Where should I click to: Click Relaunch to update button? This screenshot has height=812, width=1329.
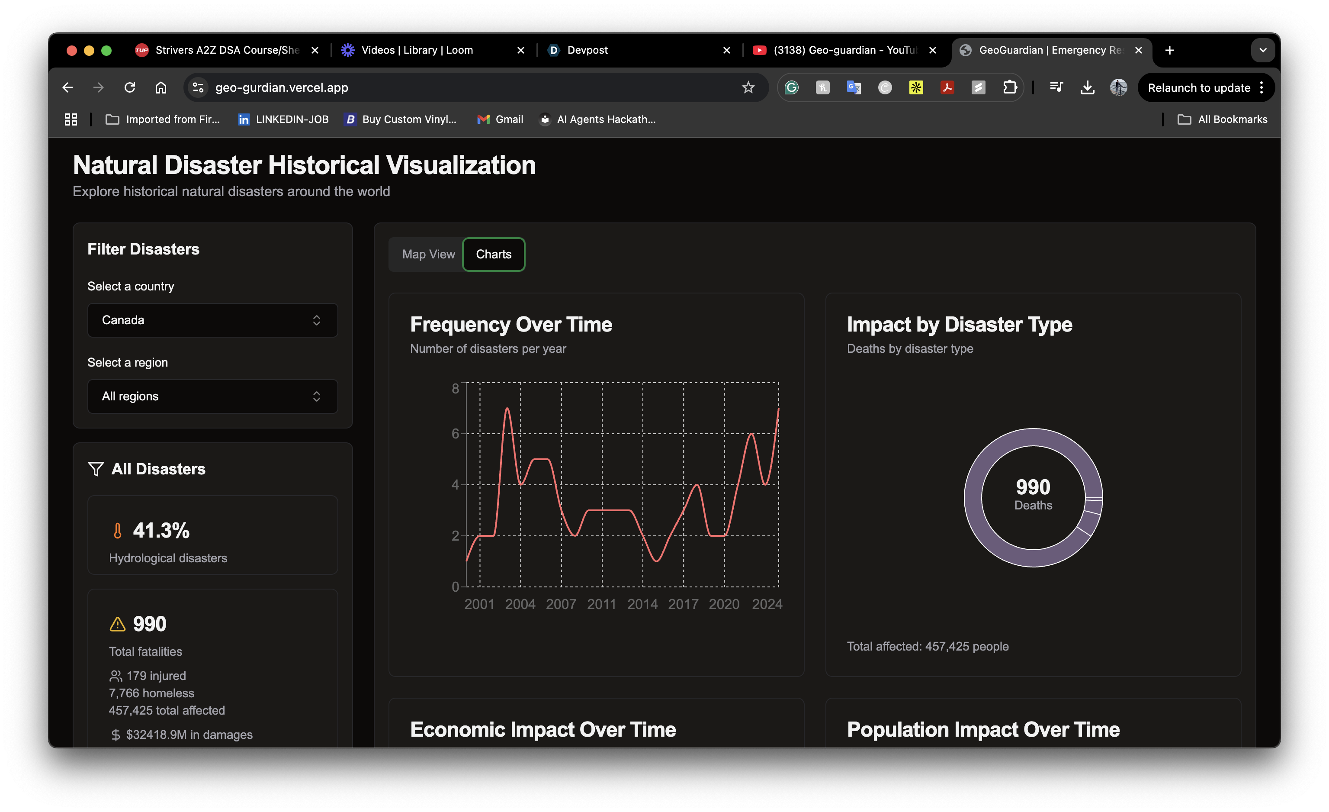point(1198,88)
